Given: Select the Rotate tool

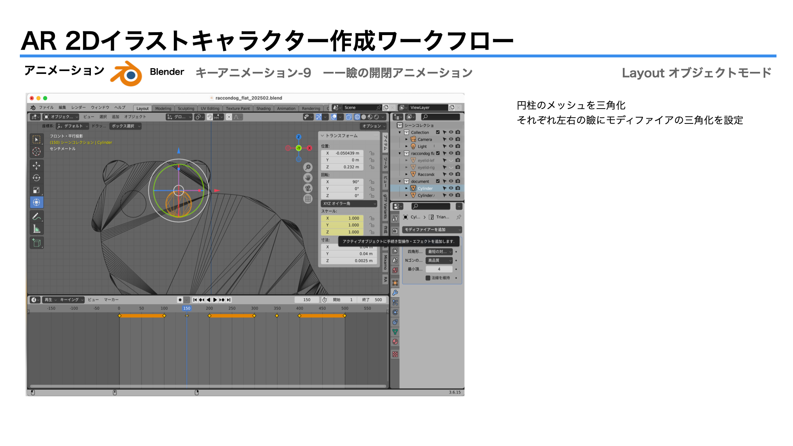Looking at the screenshot, I should [36, 178].
